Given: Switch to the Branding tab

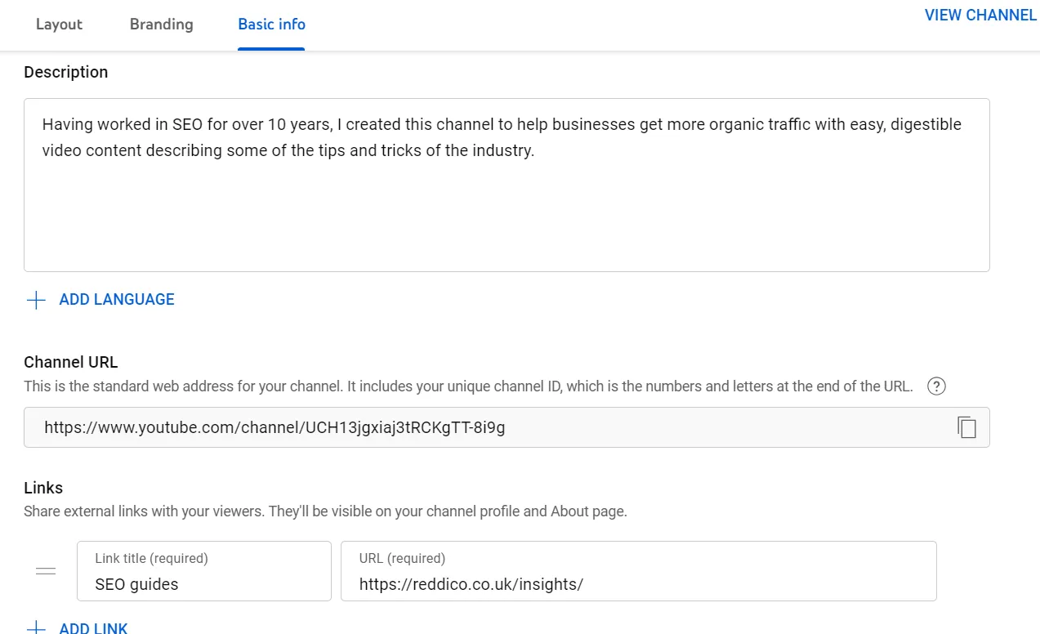Looking at the screenshot, I should (162, 25).
